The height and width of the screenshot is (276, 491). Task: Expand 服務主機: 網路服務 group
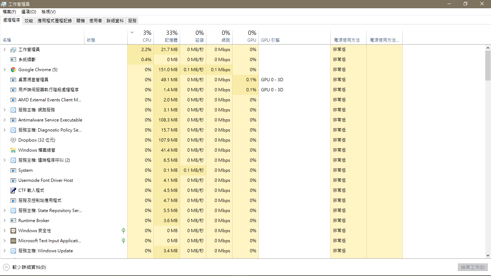pyautogui.click(x=4, y=110)
